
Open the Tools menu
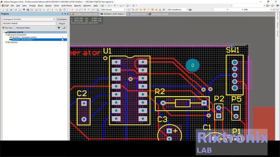pyautogui.click(x=56, y=6)
